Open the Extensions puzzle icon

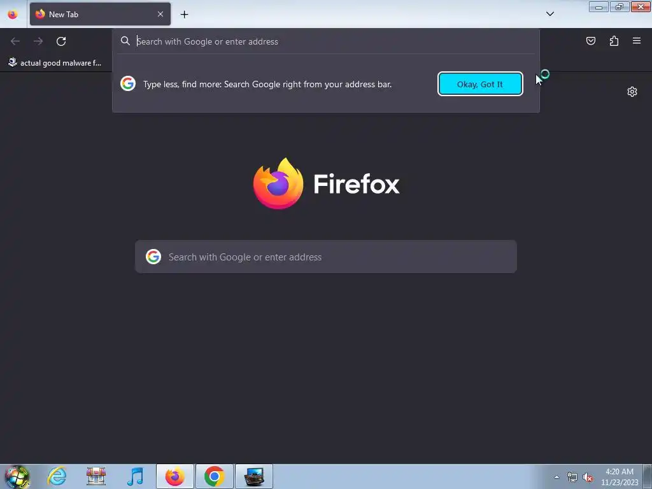click(614, 41)
